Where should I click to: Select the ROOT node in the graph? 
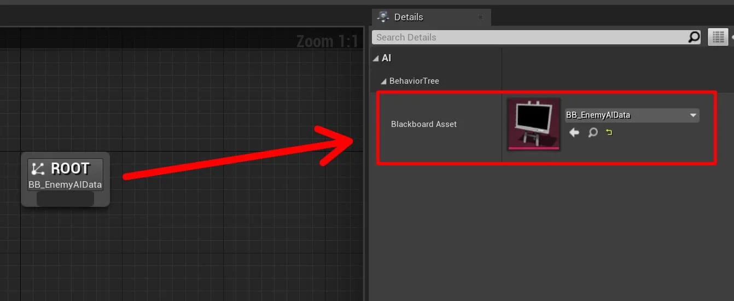(x=65, y=179)
